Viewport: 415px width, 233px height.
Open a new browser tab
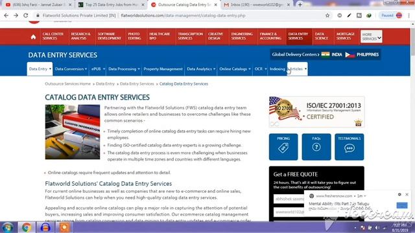[x=300, y=5]
